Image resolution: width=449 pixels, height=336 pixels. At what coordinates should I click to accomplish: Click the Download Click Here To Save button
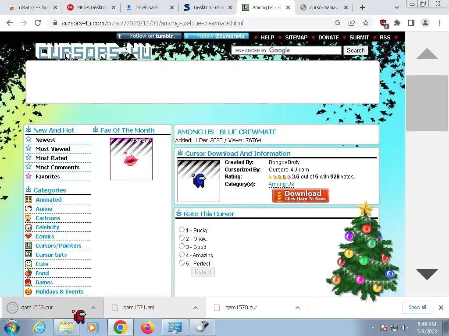(301, 196)
